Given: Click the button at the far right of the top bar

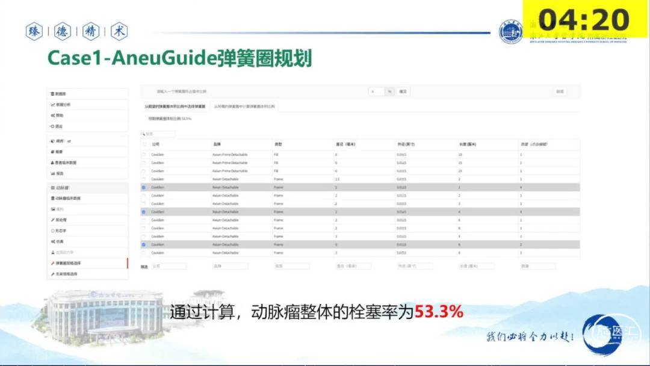Looking at the screenshot, I should point(560,91).
